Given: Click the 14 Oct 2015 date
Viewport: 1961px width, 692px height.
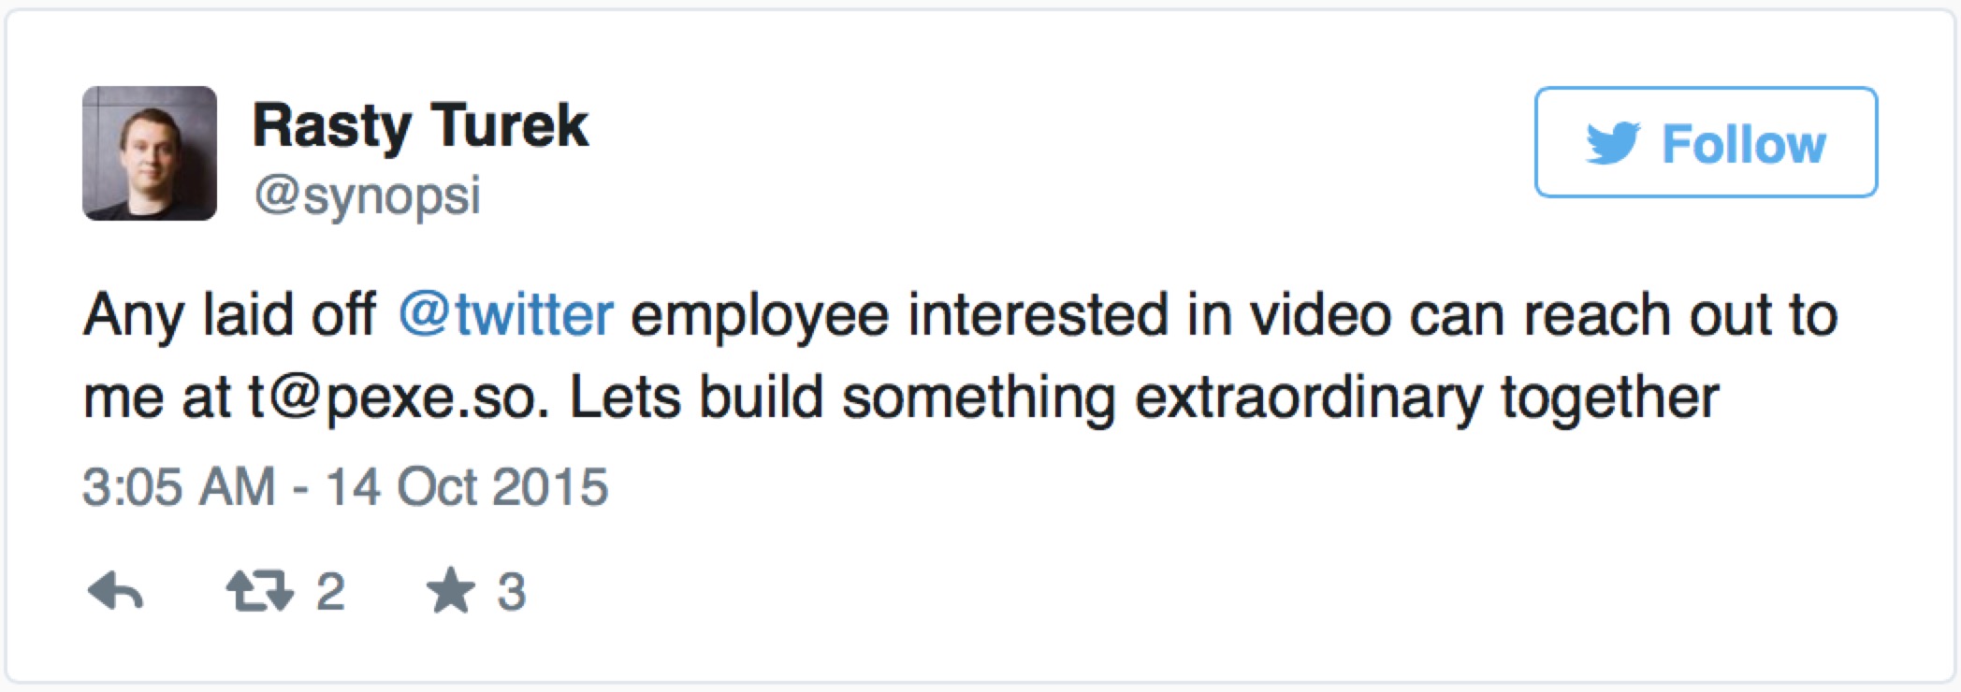Looking at the screenshot, I should [x=467, y=487].
